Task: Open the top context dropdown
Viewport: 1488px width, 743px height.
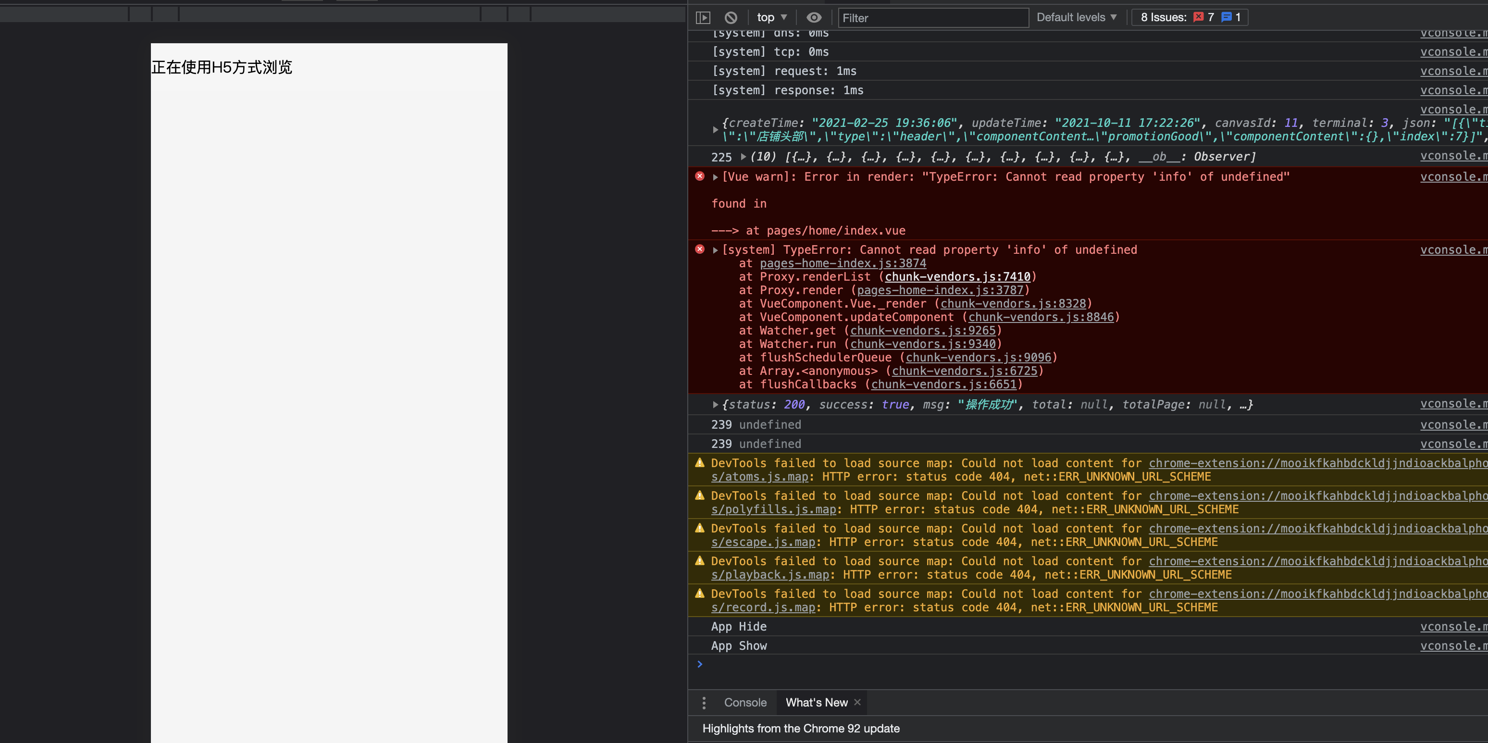Action: coord(772,17)
